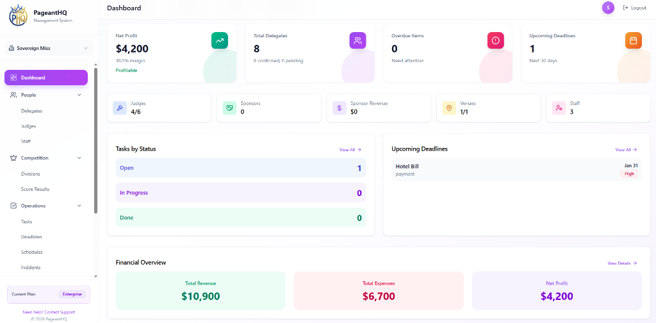
Task: Click the Dashboard page title
Action: tap(124, 8)
